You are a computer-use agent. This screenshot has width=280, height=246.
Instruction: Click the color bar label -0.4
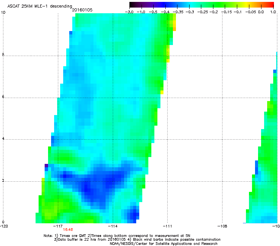coord(165,12)
